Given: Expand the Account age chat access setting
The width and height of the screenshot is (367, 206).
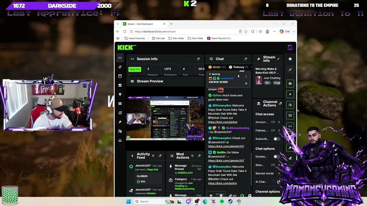Looking at the screenshot, I should (279, 122).
